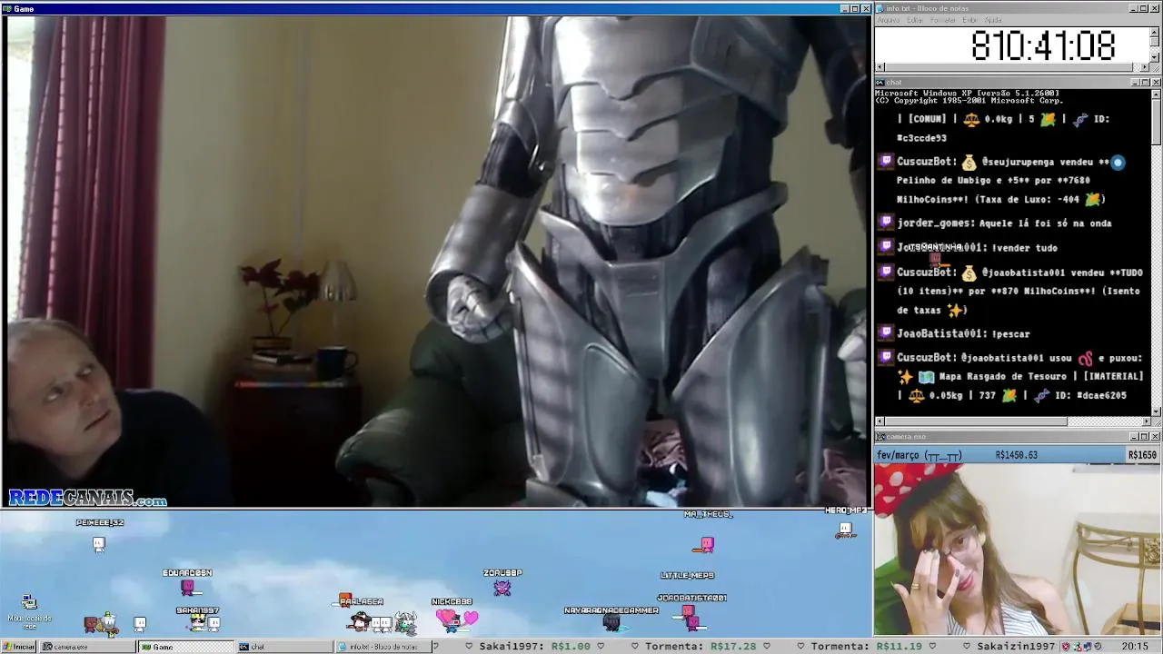Select the MA_THEUS_ pink character
Screen dimensions: 1163x654
705,544
